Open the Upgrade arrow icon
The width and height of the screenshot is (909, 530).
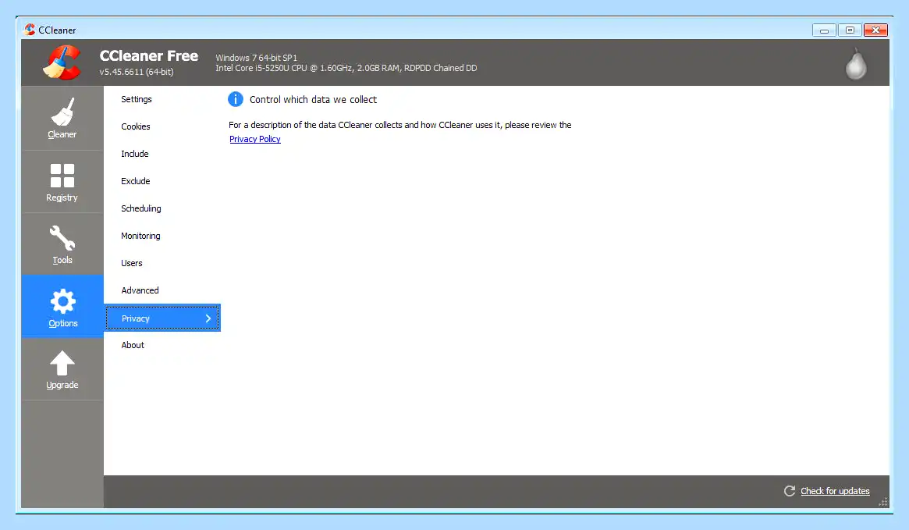tap(62, 364)
